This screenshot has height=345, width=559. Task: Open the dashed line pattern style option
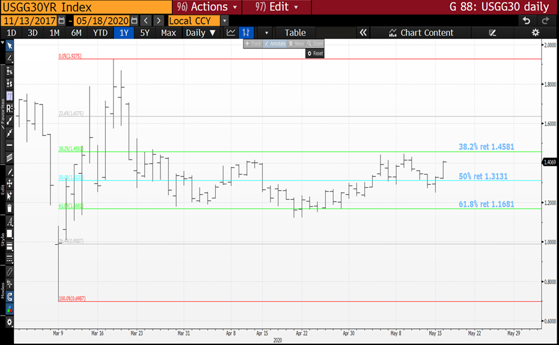pos(10,259)
